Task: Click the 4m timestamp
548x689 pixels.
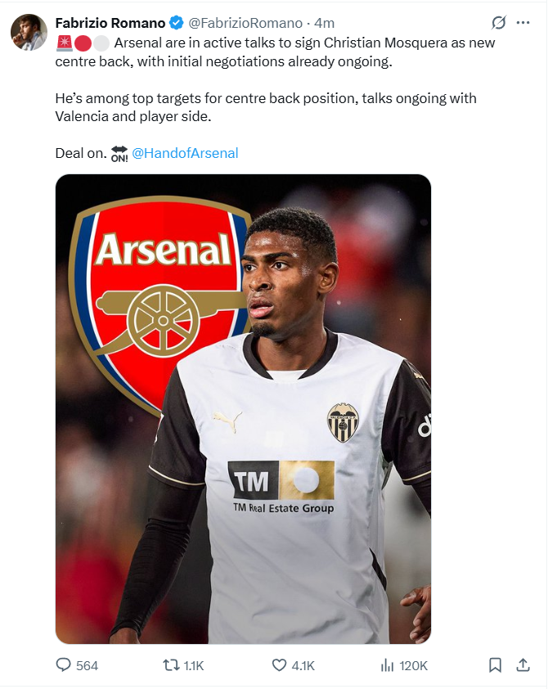Action: [324, 23]
